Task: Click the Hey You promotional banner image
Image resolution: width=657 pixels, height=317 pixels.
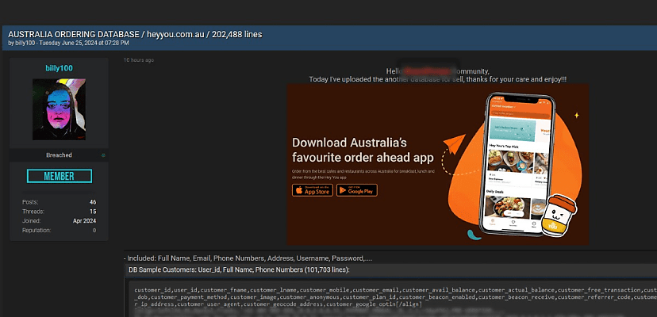Action: coord(437,164)
